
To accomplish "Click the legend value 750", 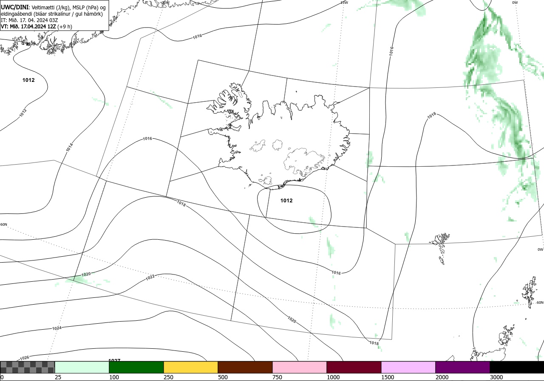I will point(277,377).
